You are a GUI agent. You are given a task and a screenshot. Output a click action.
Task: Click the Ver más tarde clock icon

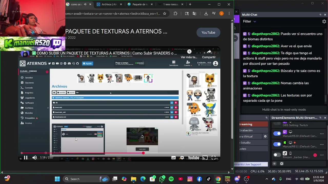(189, 52)
